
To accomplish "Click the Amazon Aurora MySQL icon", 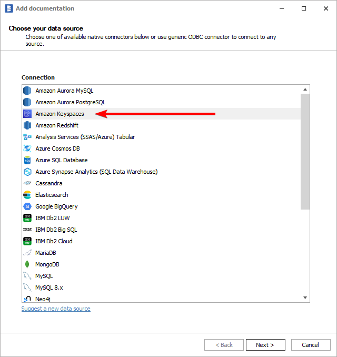I will 27,91.
